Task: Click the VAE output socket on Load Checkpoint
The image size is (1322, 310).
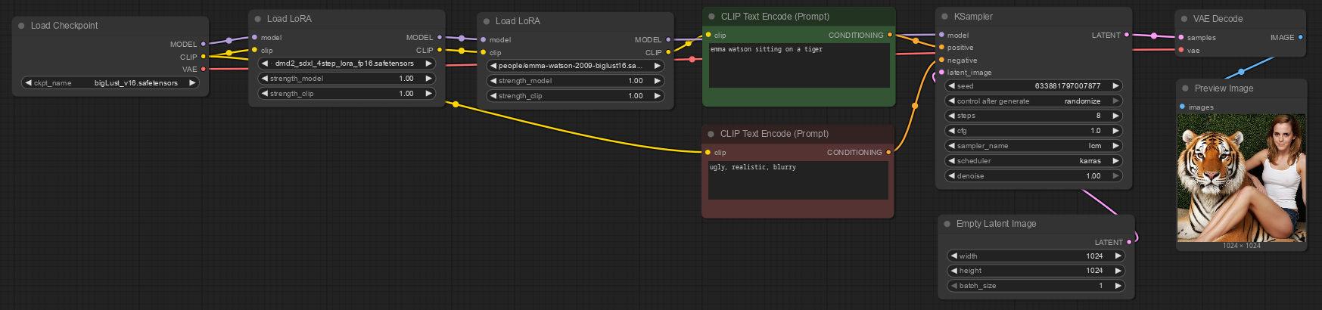Action: pyautogui.click(x=203, y=69)
